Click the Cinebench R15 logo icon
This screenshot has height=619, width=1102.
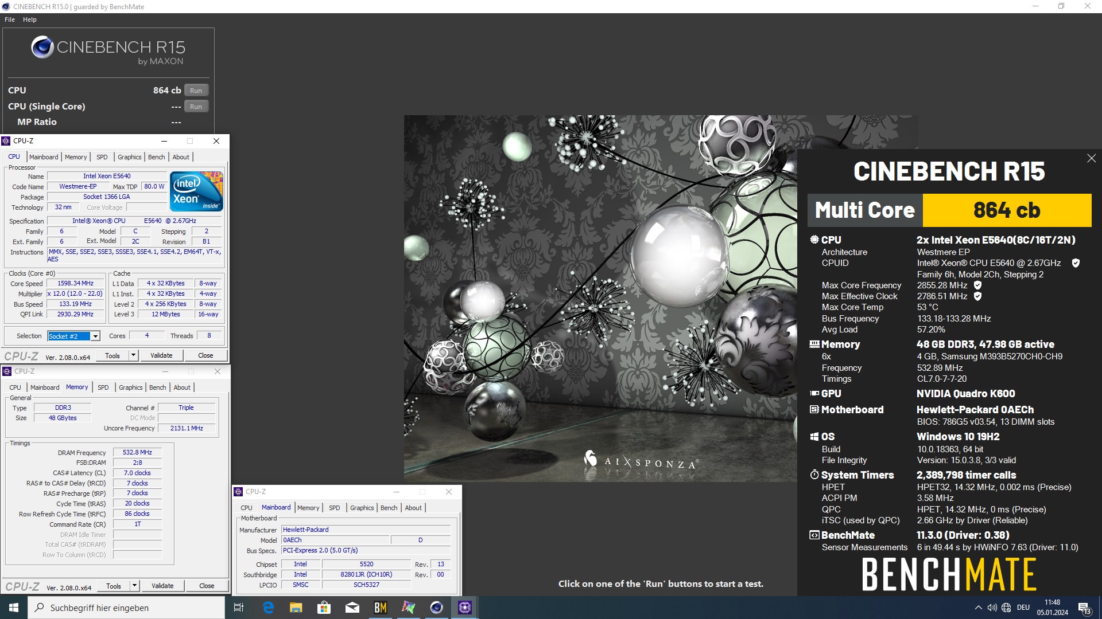pyautogui.click(x=42, y=47)
